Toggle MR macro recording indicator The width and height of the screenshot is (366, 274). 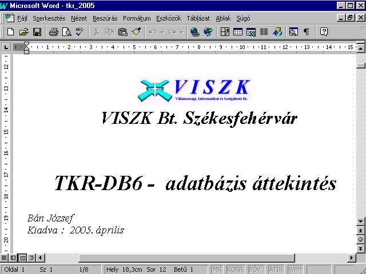(217, 269)
